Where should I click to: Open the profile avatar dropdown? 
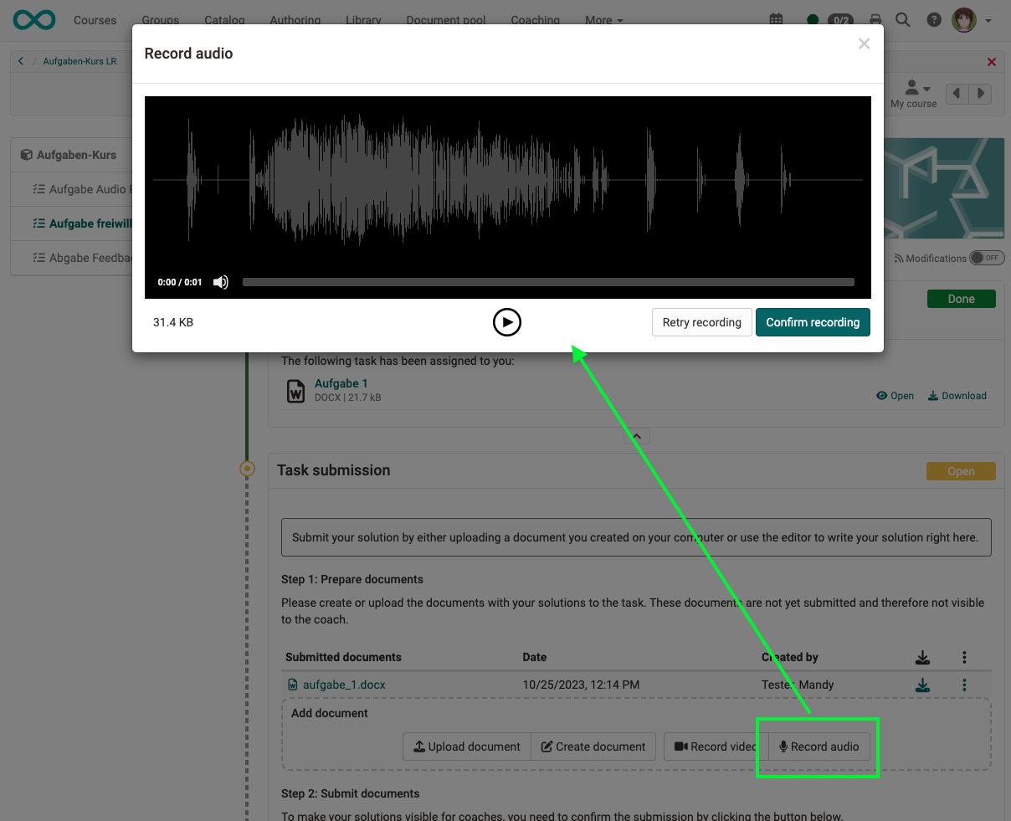(964, 19)
